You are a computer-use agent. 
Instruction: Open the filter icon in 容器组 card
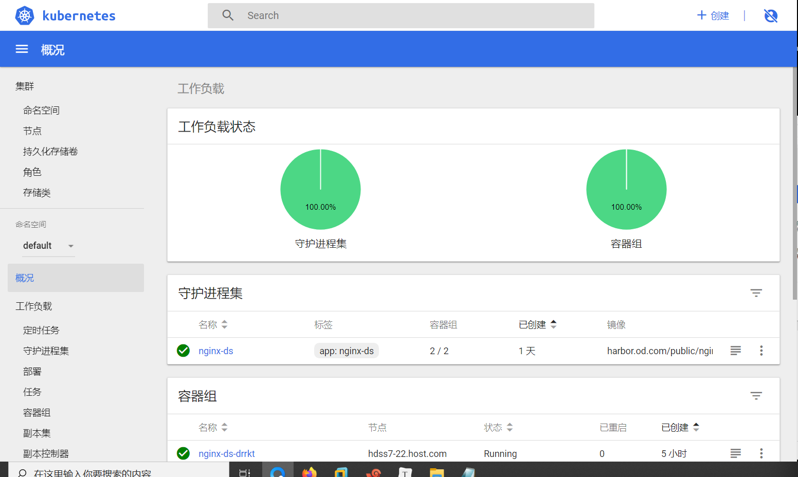[x=756, y=396]
